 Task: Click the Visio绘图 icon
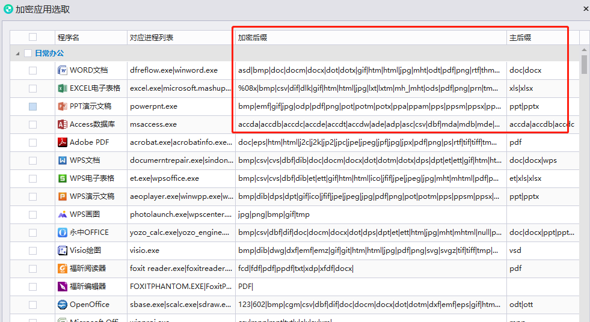[63, 251]
